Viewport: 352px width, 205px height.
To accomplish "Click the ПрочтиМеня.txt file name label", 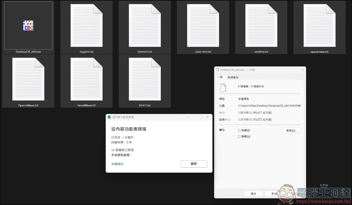I will (28, 105).
